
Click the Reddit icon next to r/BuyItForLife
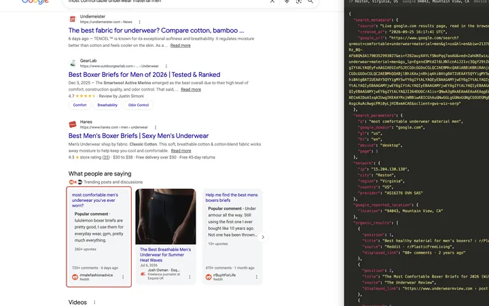click(209, 277)
